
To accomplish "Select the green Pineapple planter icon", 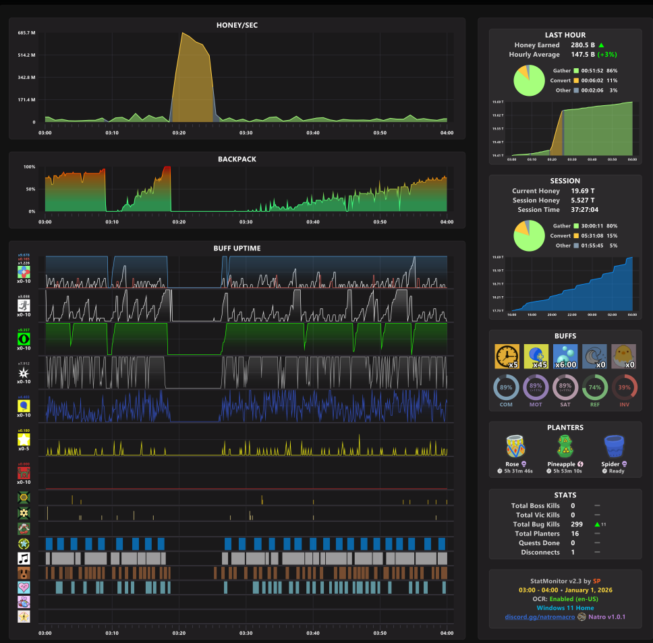I will (565, 446).
